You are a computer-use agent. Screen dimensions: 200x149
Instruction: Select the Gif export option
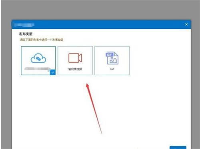112,61
